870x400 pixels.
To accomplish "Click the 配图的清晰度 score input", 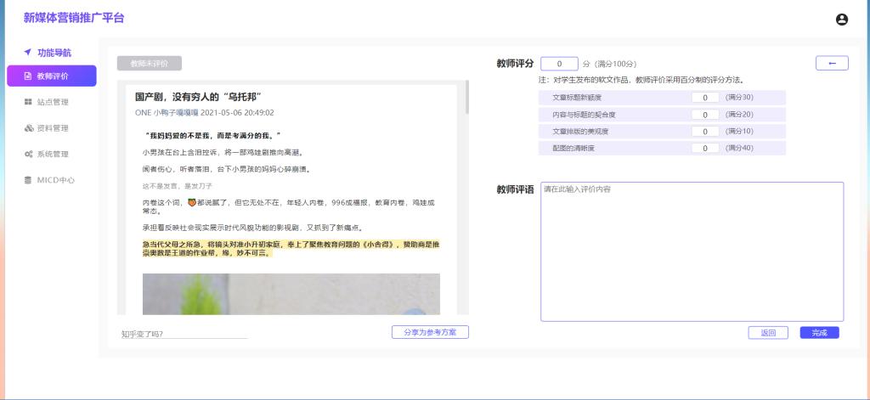I will (705, 149).
